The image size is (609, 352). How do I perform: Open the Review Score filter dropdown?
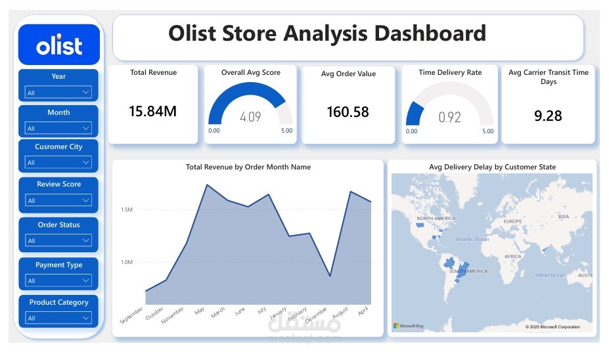point(58,200)
